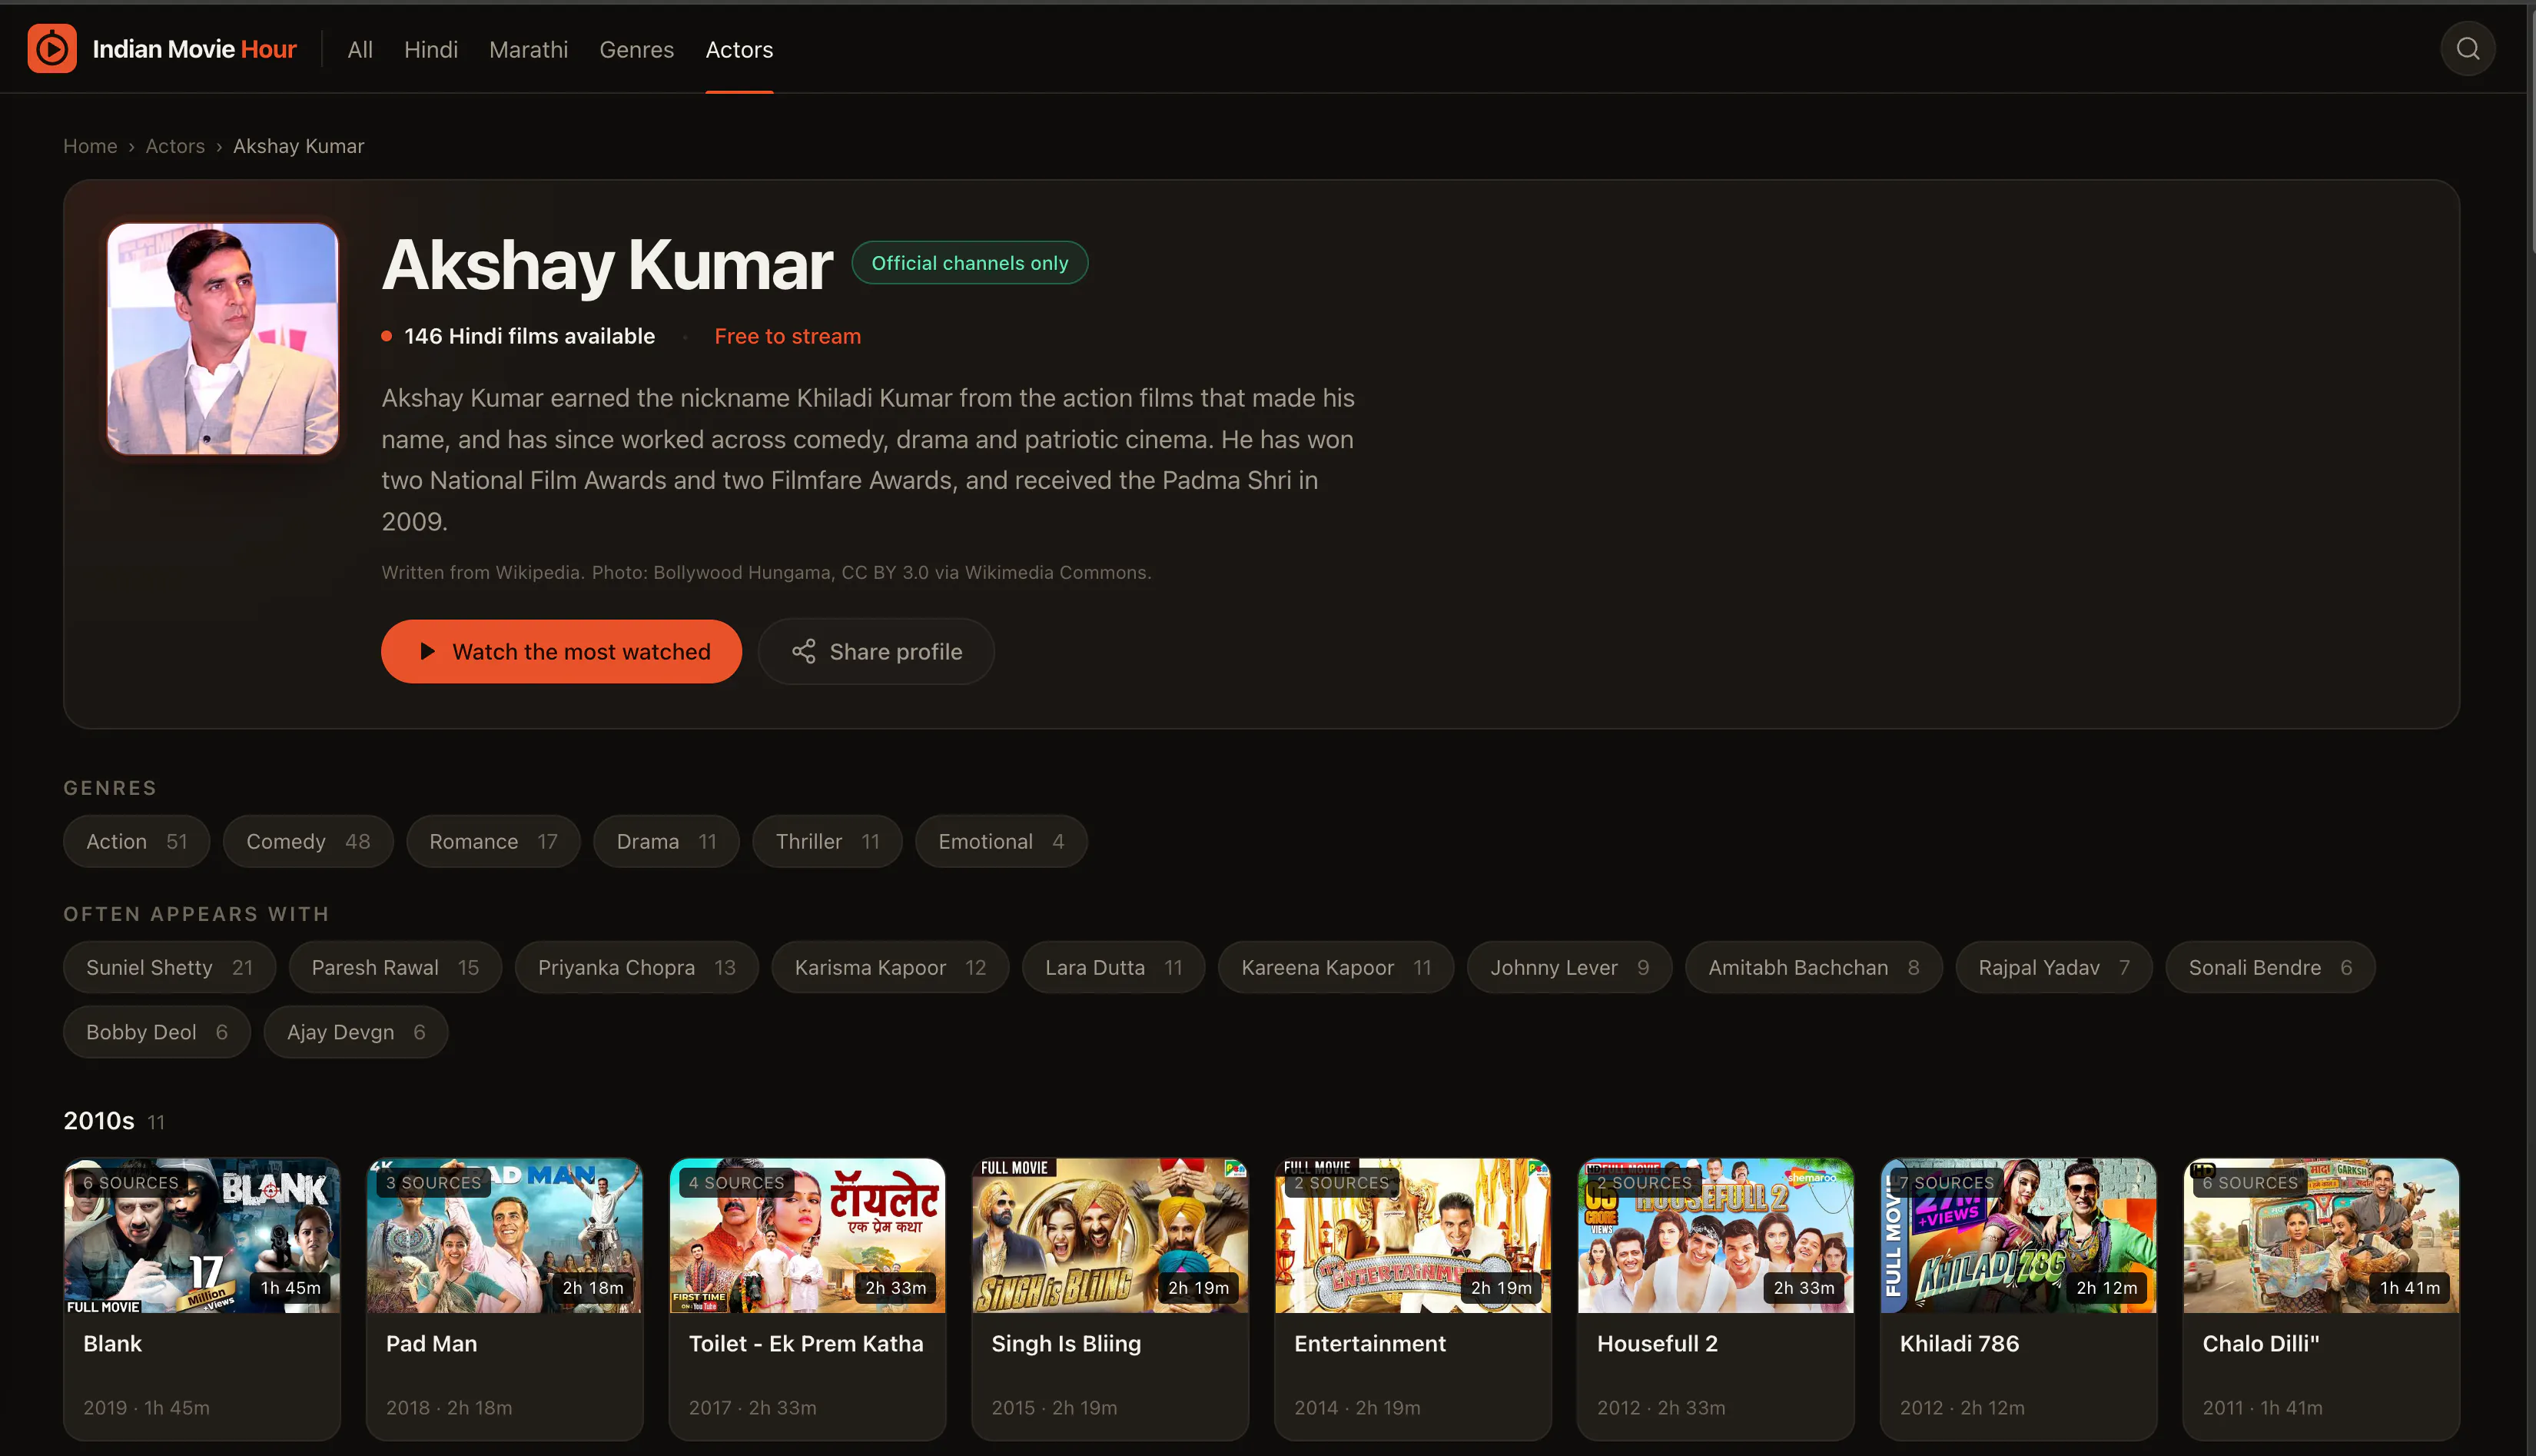Filter by the Emotional genre chip
This screenshot has height=1456, width=2536.
[1001, 842]
